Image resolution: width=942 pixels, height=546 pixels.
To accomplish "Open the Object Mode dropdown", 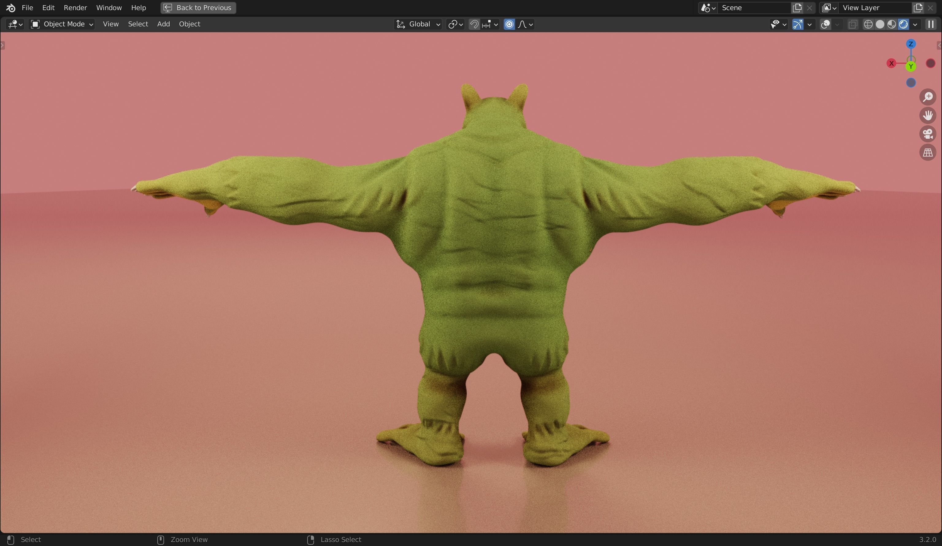I will 62,24.
